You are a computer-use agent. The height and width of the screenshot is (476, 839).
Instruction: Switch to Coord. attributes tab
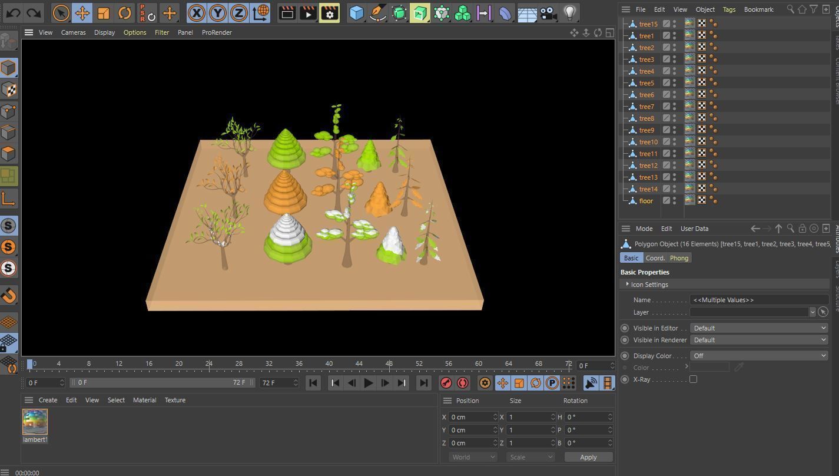tap(655, 258)
